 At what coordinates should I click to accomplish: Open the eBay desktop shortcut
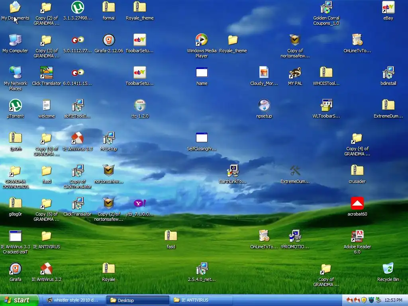[388, 10]
